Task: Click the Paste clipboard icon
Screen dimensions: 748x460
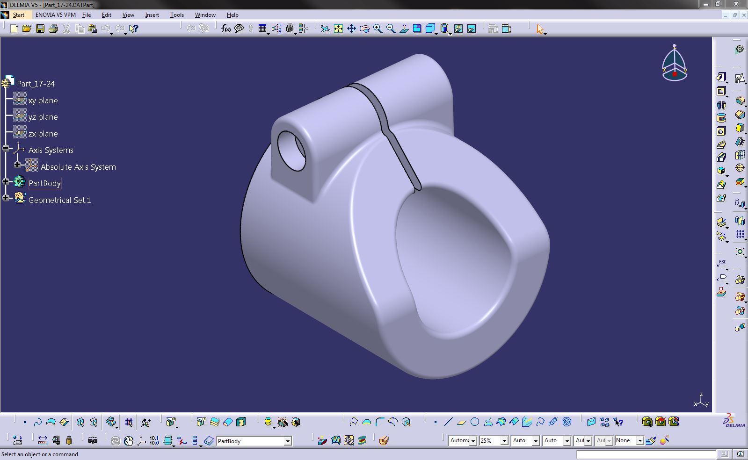Action: (x=93, y=29)
